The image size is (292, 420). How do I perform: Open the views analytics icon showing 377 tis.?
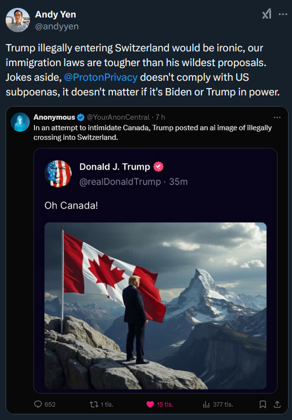pos(206,404)
